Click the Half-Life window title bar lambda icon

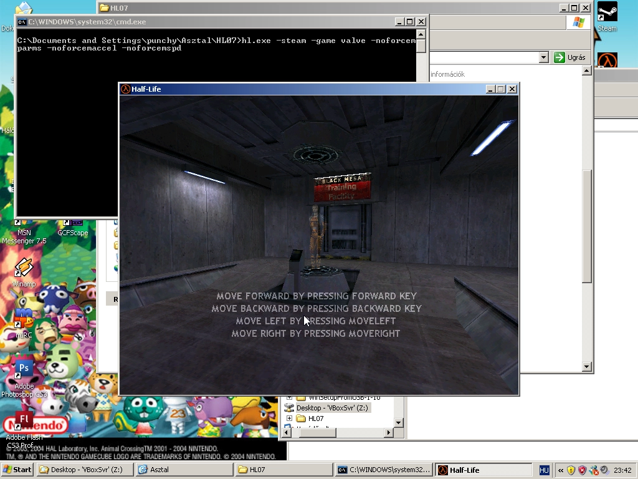coord(125,89)
